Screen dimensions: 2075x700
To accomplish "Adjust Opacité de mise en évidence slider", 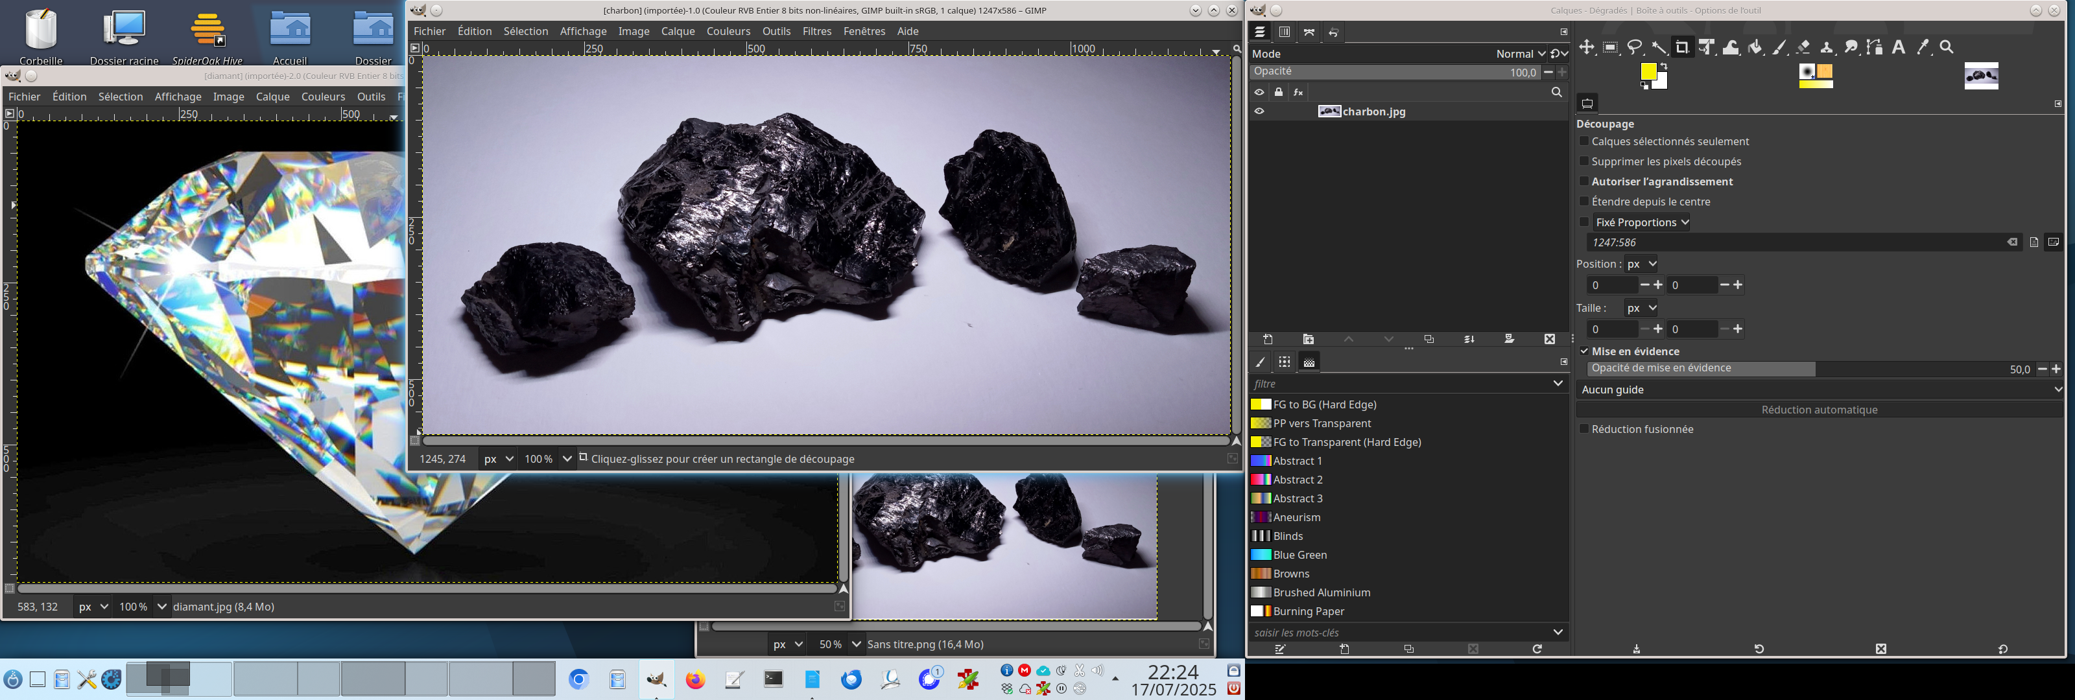I will click(1810, 368).
